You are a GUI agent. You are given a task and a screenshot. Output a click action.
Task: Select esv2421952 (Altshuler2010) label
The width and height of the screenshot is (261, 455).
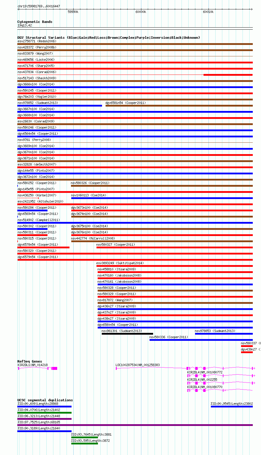(40, 201)
